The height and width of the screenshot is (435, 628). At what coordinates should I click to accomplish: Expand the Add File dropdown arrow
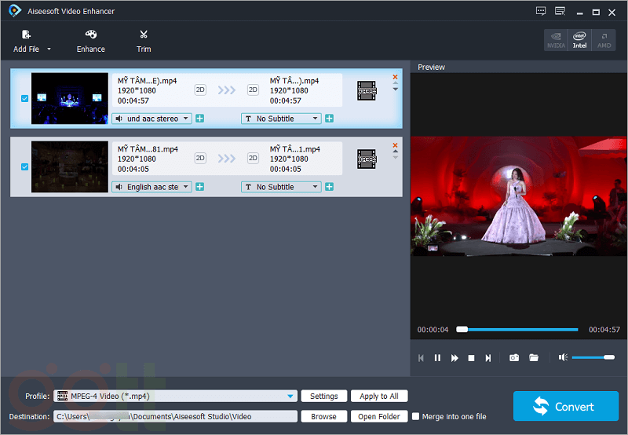[49, 49]
